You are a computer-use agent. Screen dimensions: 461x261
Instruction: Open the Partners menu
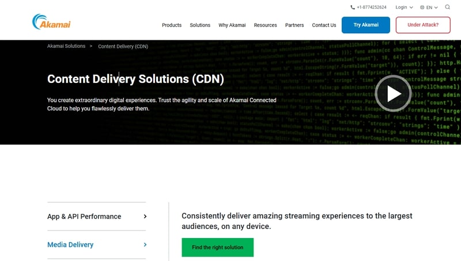point(294,25)
